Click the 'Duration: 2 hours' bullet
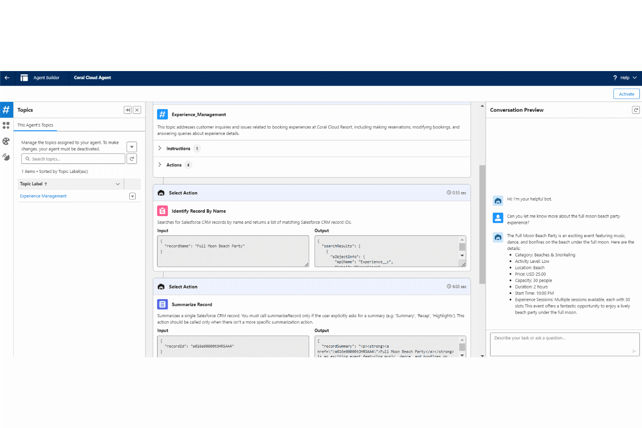The height and width of the screenshot is (428, 642). [531, 287]
